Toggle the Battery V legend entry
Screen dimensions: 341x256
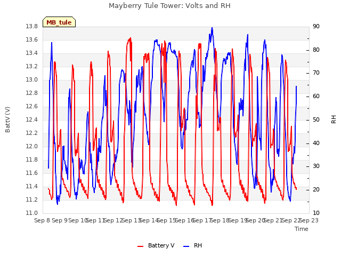pyautogui.click(x=156, y=245)
